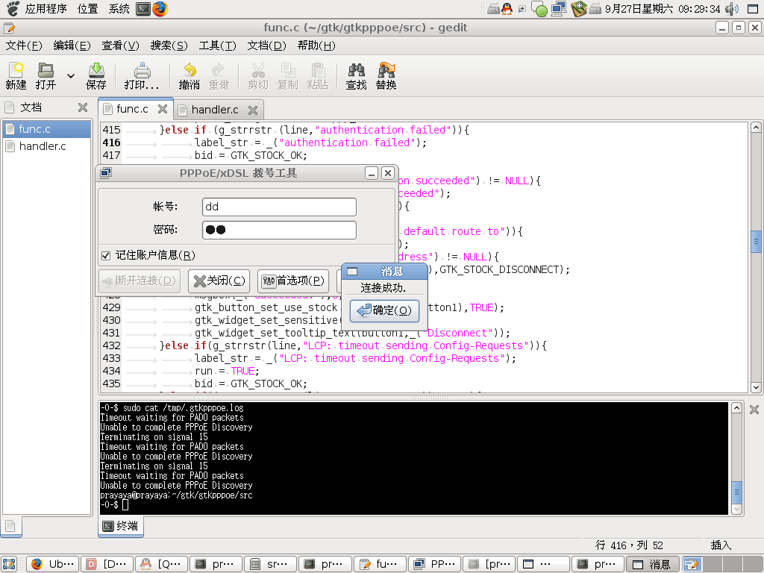Image resolution: width=764 pixels, height=573 pixels.
Task: Click the 终端 terminal bottom tab
Action: [x=121, y=526]
